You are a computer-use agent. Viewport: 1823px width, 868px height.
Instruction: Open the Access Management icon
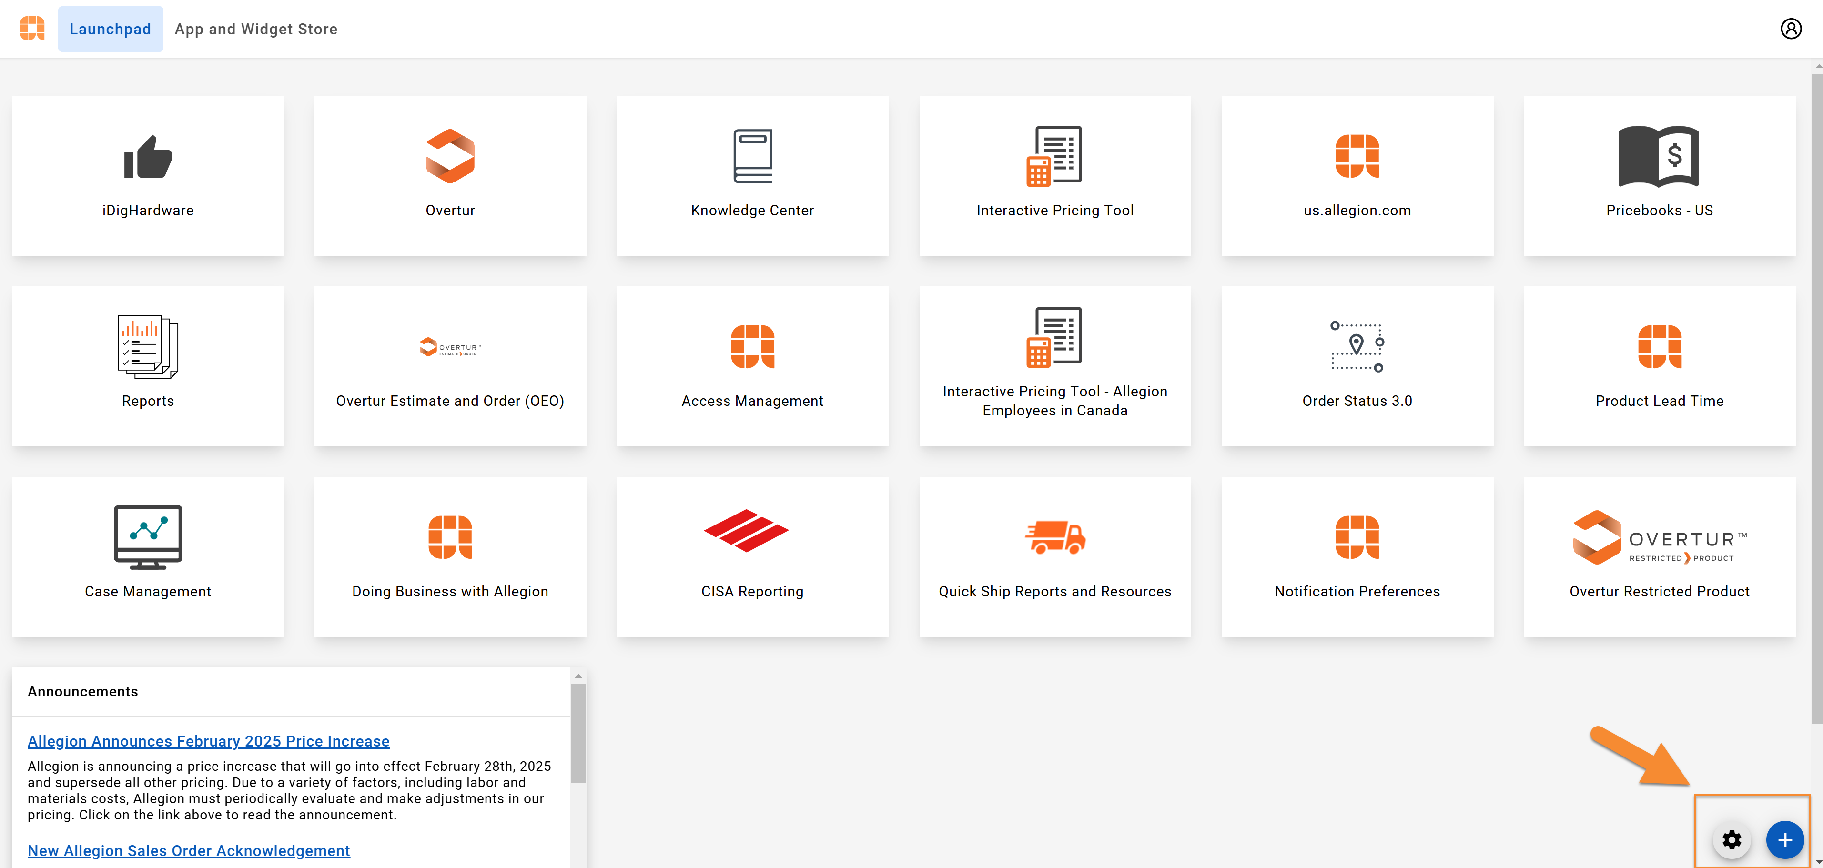752,347
